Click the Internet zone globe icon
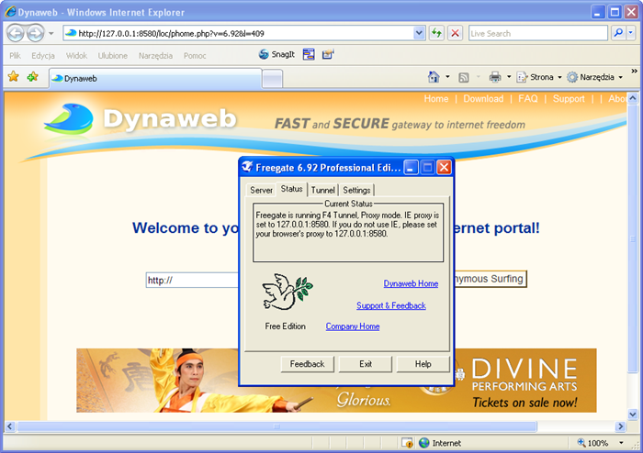 424,443
